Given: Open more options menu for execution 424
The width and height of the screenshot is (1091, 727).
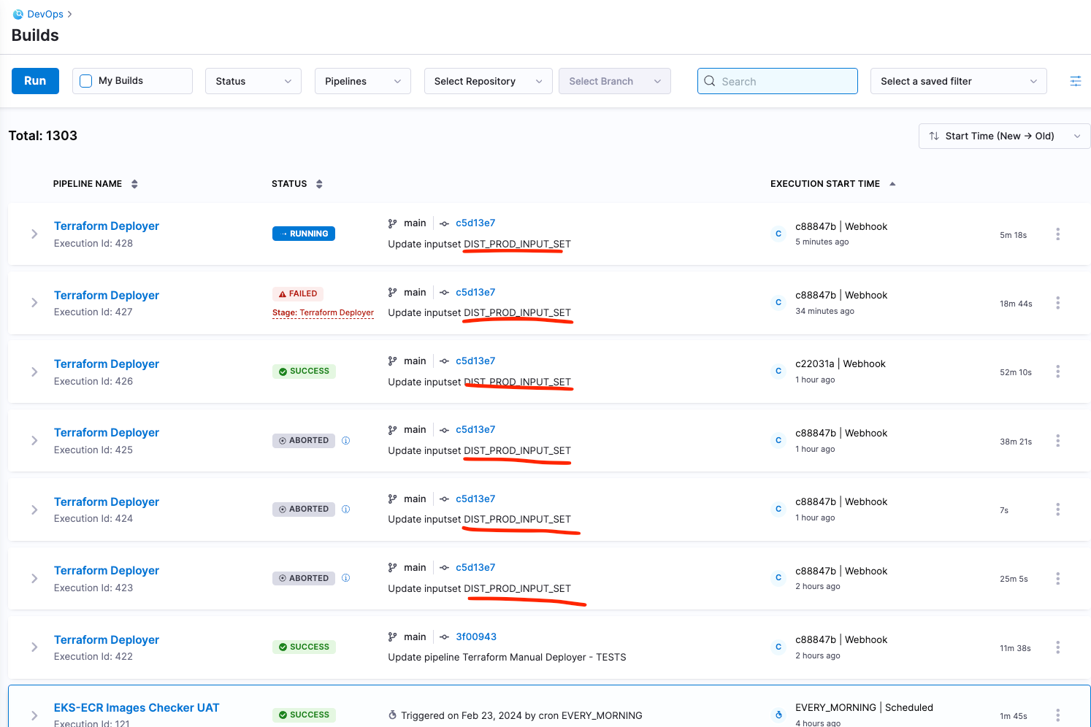Looking at the screenshot, I should pos(1057,509).
